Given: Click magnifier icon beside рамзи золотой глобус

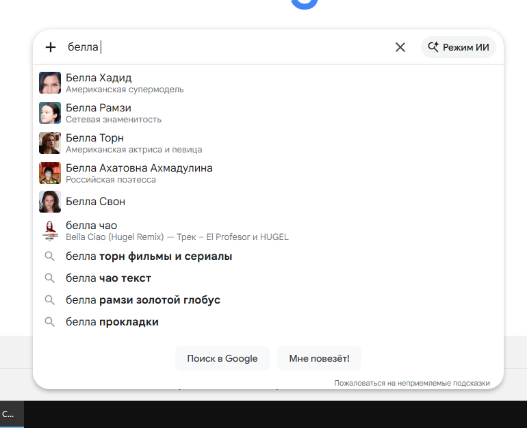Looking at the screenshot, I should click(50, 300).
